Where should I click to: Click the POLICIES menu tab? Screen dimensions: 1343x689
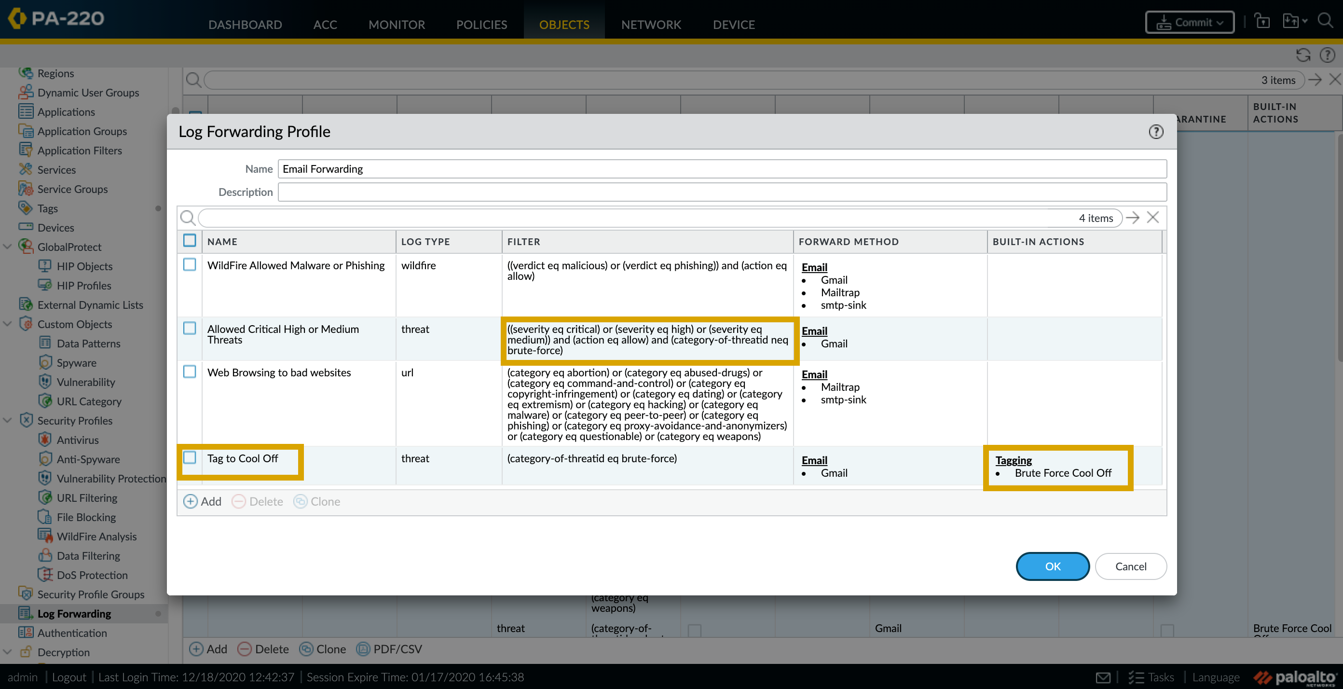click(x=481, y=24)
